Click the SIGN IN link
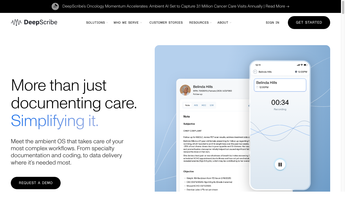The width and height of the screenshot is (345, 215). (272, 23)
